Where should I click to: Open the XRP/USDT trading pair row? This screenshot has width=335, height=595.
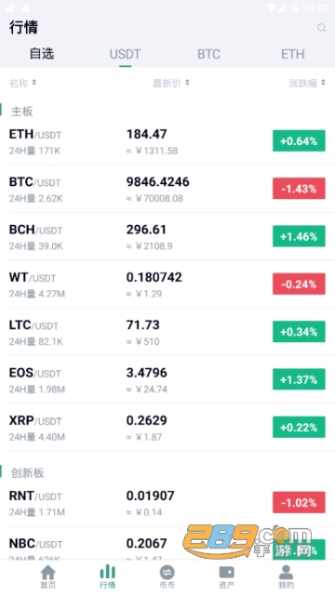click(x=167, y=428)
